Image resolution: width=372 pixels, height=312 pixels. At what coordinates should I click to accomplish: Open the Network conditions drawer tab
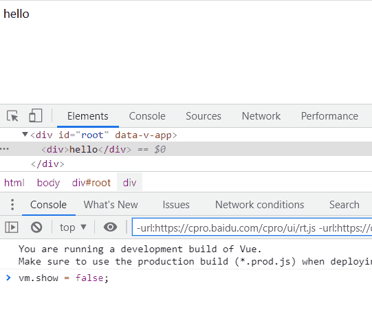tap(259, 205)
